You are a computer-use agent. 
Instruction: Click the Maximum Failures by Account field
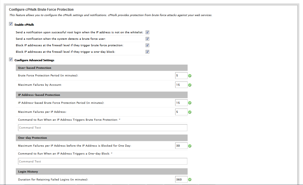[x=181, y=85]
